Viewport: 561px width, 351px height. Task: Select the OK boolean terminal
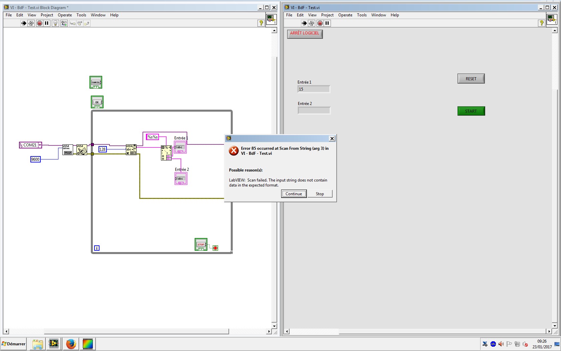(x=97, y=102)
